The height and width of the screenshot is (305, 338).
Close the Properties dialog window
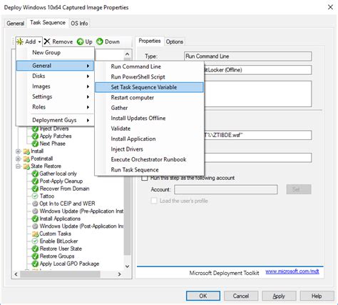(330, 7)
